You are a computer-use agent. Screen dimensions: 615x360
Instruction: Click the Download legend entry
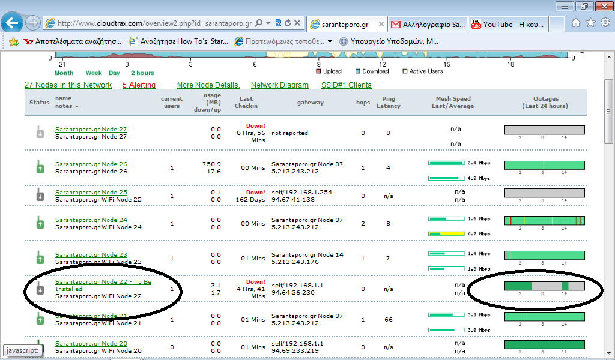[372, 71]
